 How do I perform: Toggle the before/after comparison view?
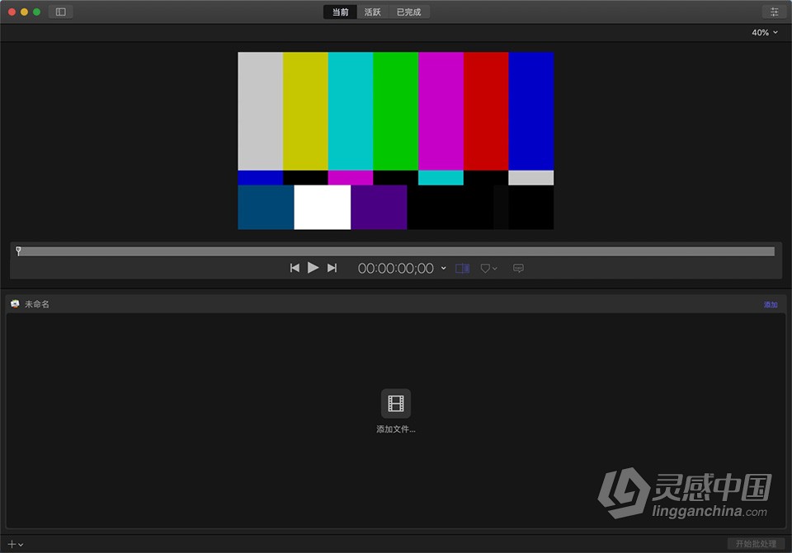(x=462, y=269)
